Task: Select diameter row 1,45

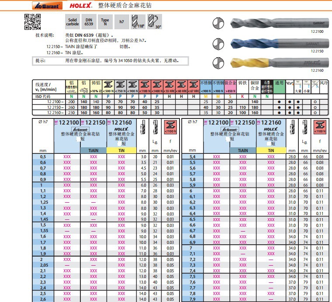Action: point(106,219)
